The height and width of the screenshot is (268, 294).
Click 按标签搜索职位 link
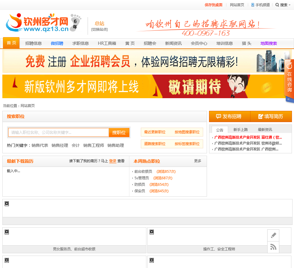tap(187, 144)
